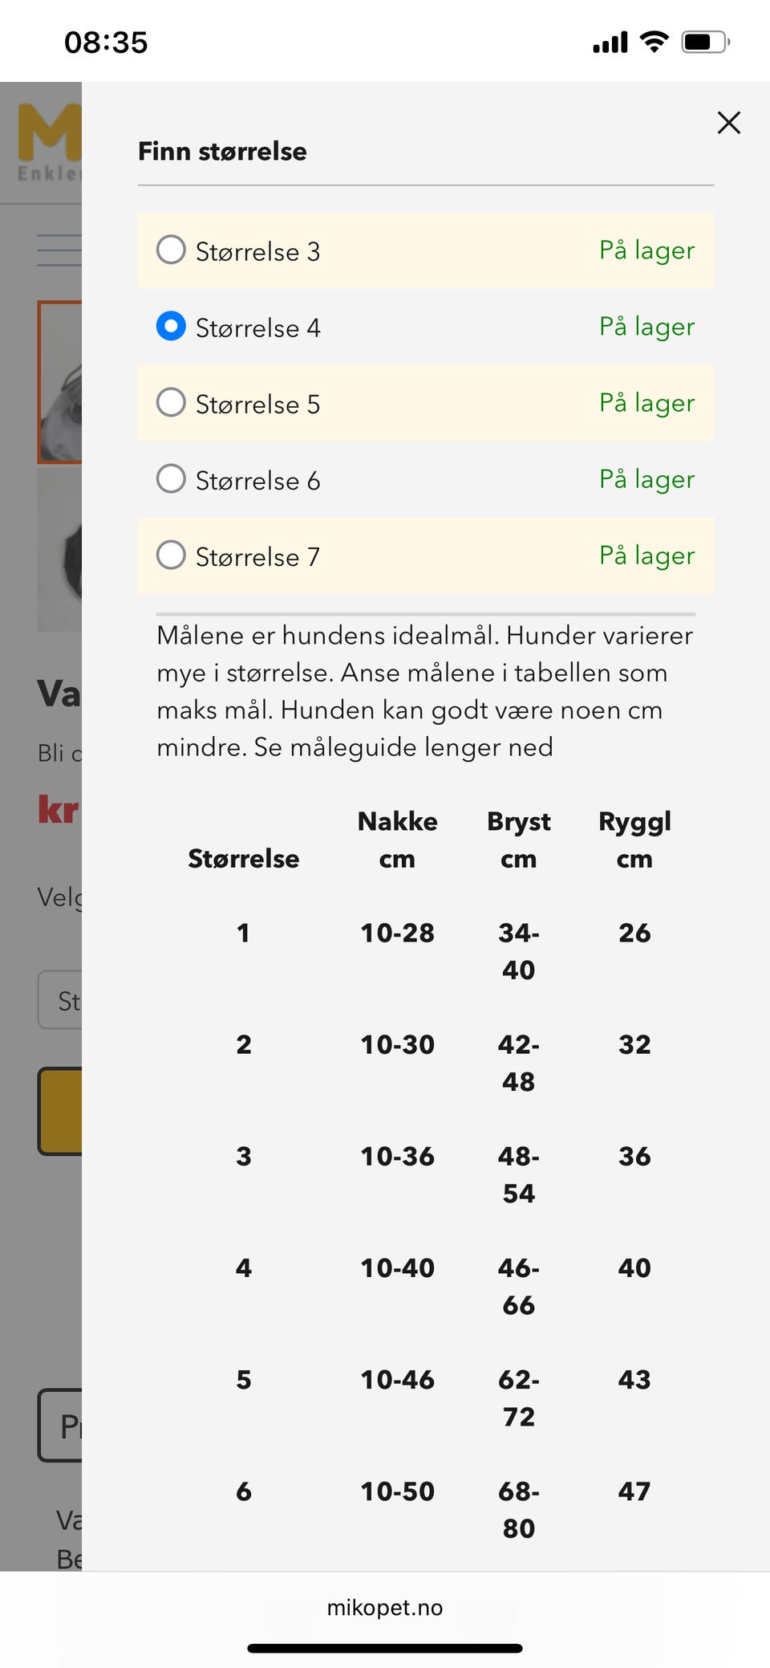Tap the battery indicator icon
The image size is (770, 1668).
point(705,42)
